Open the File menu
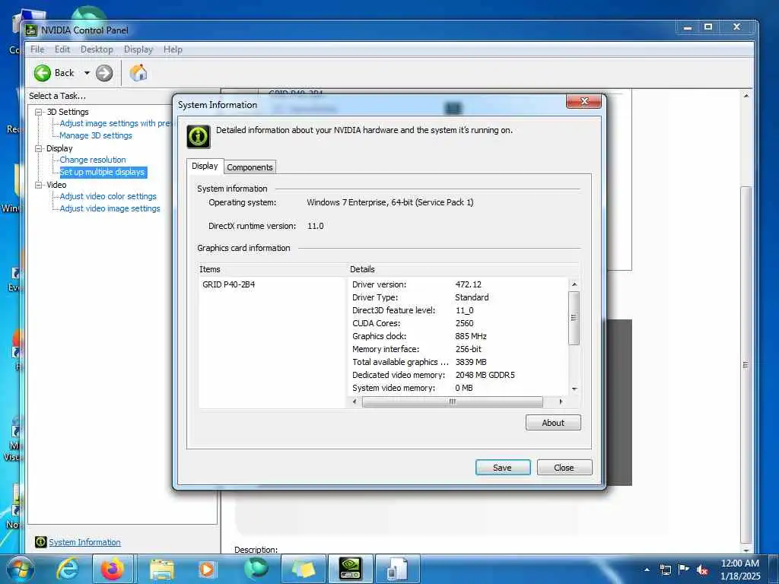779x584 pixels. coord(37,49)
